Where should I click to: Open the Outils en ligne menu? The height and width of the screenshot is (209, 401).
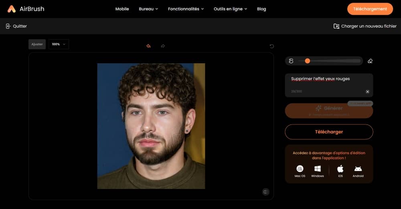(230, 9)
